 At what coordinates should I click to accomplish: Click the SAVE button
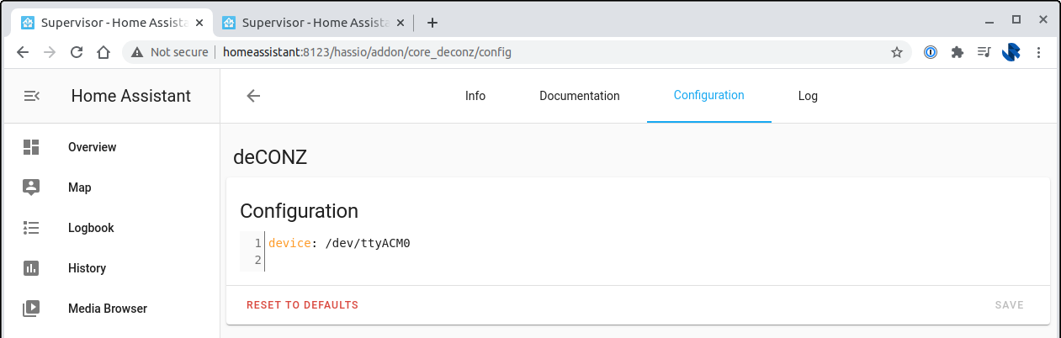pyautogui.click(x=1010, y=305)
